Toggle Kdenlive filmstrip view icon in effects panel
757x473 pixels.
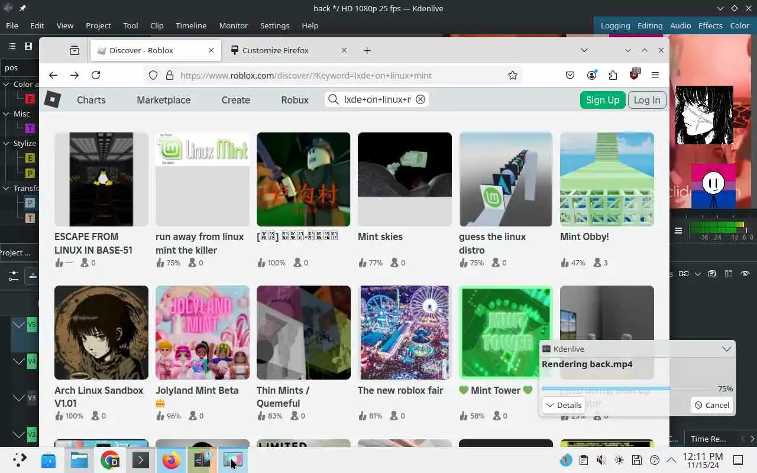[28, 46]
